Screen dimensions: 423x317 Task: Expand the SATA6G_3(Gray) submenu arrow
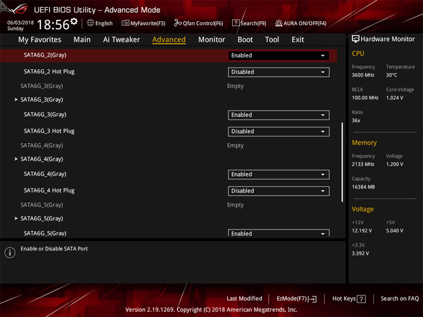coord(16,100)
